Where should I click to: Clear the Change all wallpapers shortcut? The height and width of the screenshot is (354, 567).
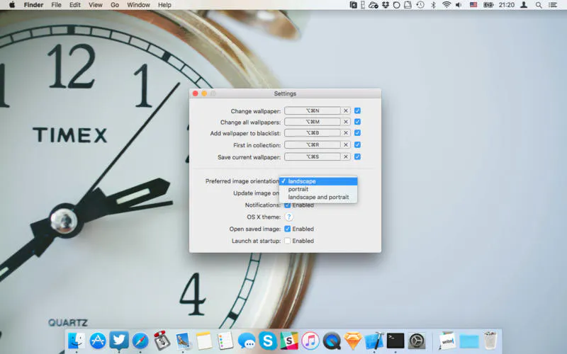(x=345, y=122)
